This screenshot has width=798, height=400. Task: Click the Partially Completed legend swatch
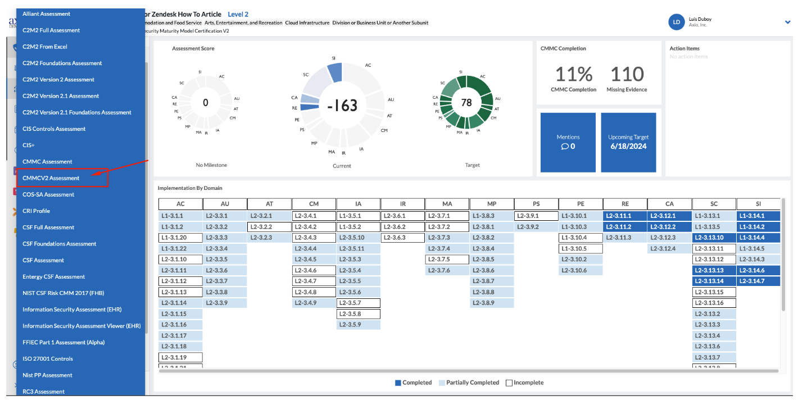pyautogui.click(x=442, y=383)
